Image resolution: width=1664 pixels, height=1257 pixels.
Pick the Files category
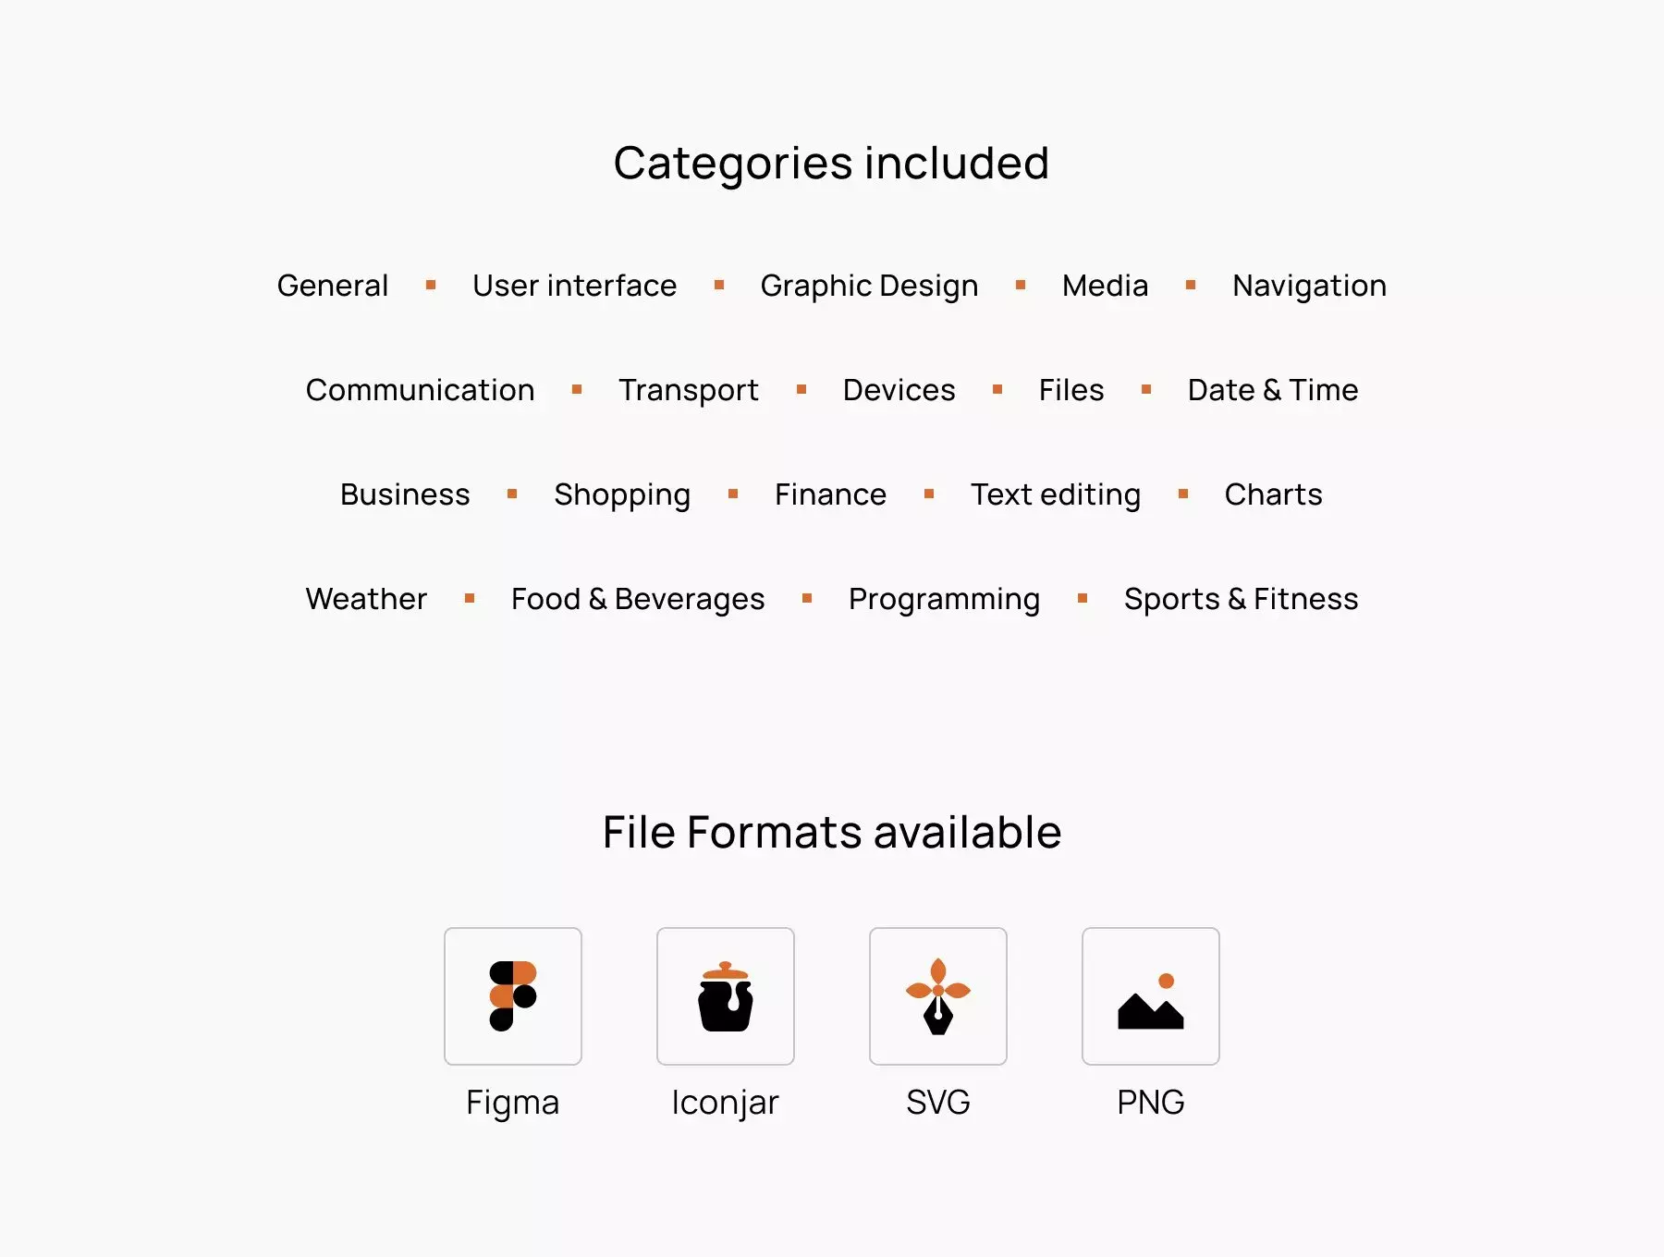click(x=1071, y=390)
